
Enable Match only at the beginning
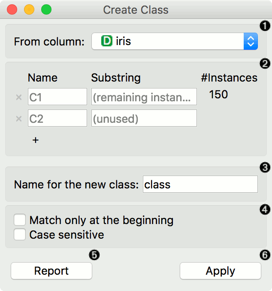click(x=20, y=221)
